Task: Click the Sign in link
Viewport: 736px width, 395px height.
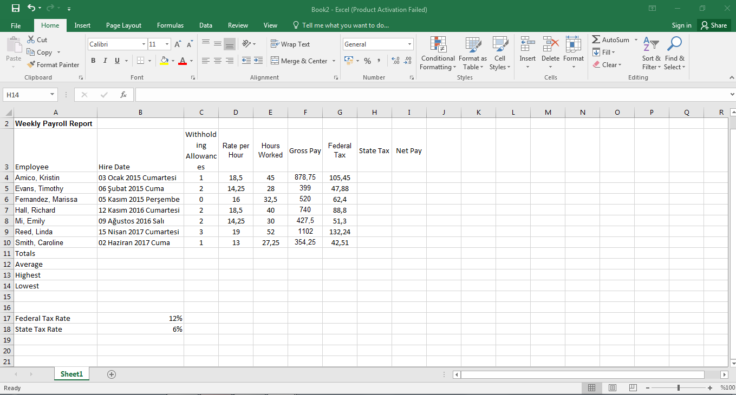Action: (681, 25)
